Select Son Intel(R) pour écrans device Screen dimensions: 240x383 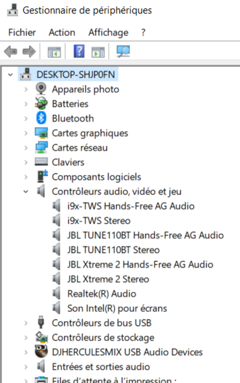[117, 309]
